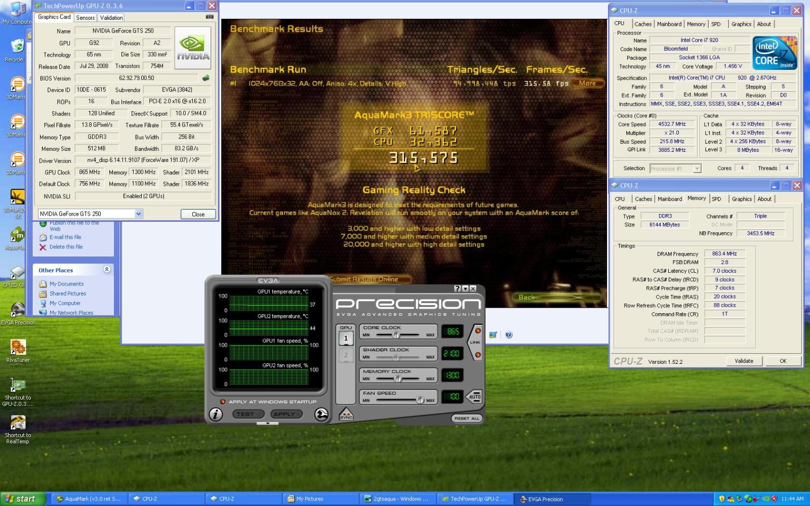Open About tab in lower CPU-Z window

[764, 199]
